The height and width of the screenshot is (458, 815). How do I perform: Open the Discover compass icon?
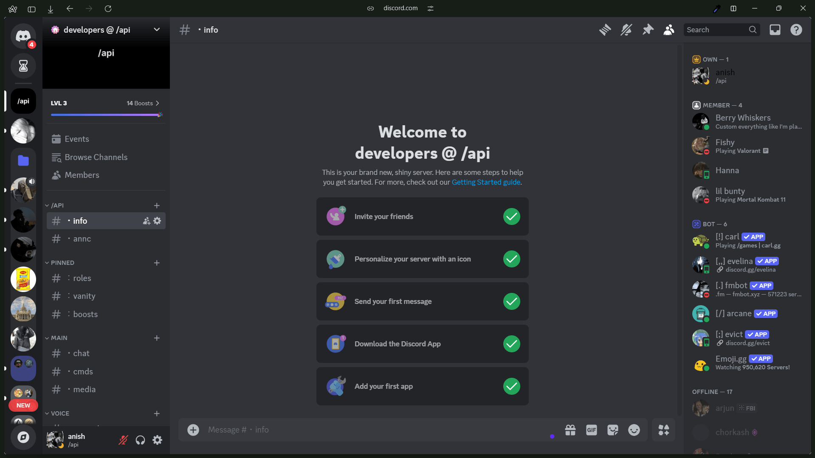[23, 437]
